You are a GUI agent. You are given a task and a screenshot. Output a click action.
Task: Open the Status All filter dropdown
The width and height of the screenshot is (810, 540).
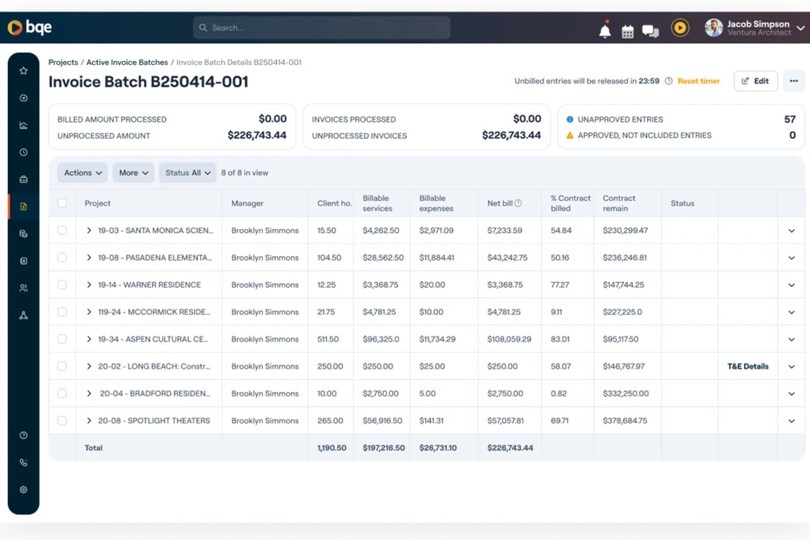tap(187, 172)
